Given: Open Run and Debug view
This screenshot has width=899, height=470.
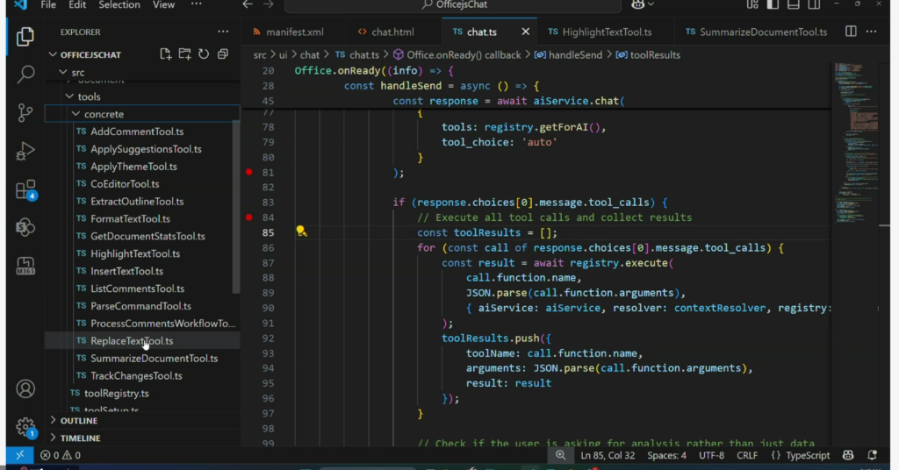Looking at the screenshot, I should pos(25,151).
